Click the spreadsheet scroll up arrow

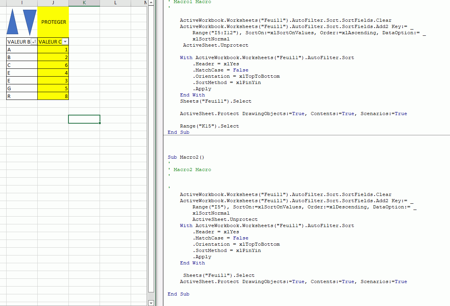pos(151,3)
